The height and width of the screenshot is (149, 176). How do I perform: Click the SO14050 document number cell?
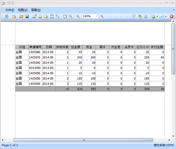click(x=35, y=68)
